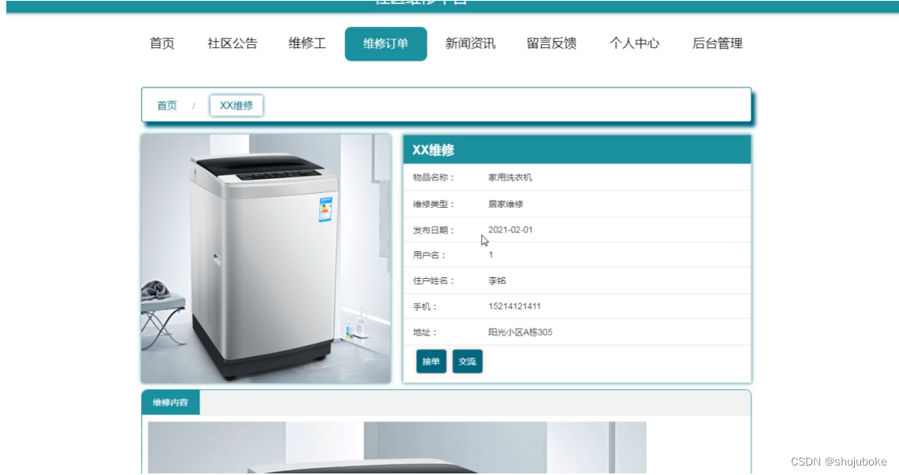Image resolution: width=899 pixels, height=475 pixels.
Task: Click the address 阳光小区A栋305
Action: click(520, 332)
